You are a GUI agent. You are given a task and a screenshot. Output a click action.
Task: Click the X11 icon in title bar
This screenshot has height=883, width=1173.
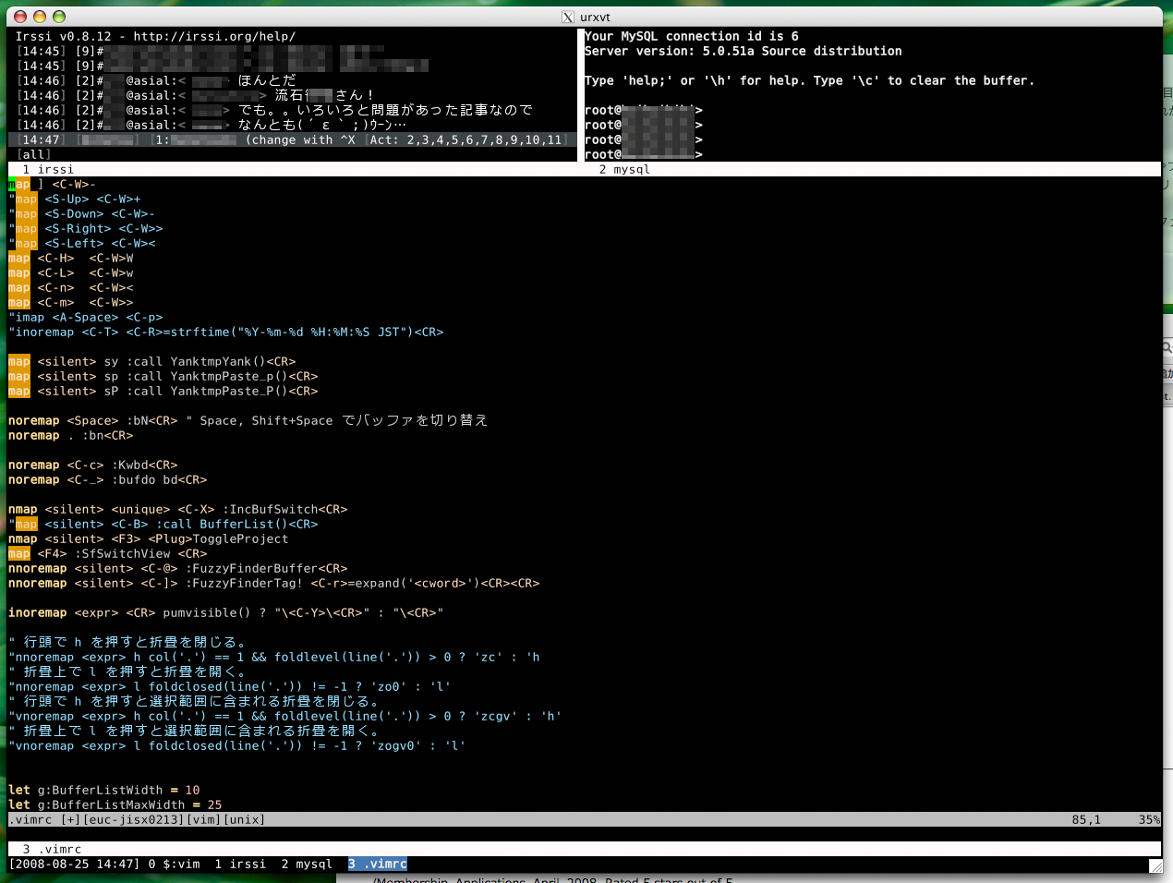[x=568, y=17]
